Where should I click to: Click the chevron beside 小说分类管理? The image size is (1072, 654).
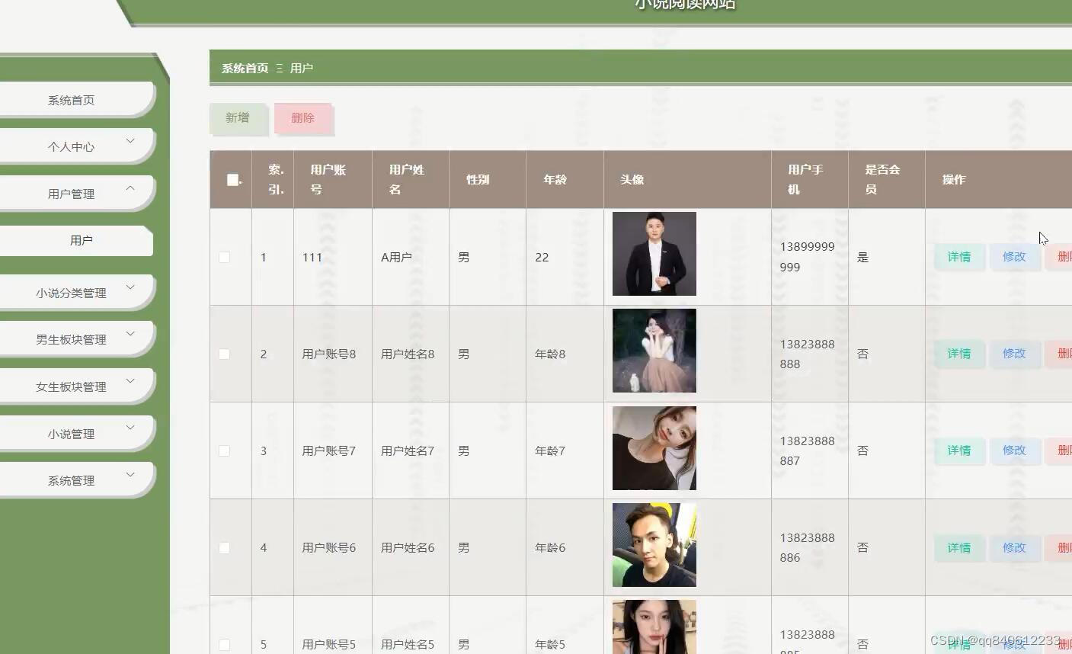click(x=130, y=287)
